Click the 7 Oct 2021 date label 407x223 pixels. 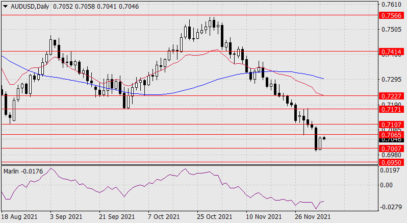pos(164,217)
